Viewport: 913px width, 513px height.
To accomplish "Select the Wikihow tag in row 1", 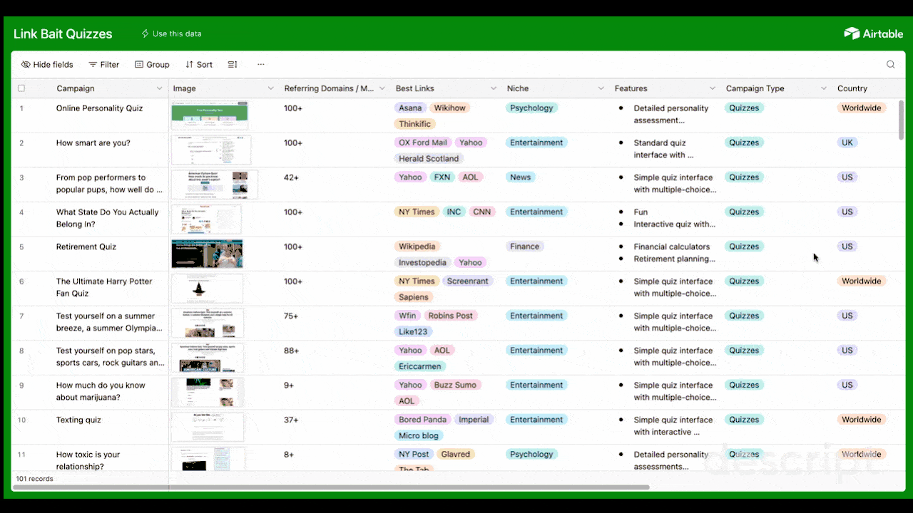I will tap(450, 108).
